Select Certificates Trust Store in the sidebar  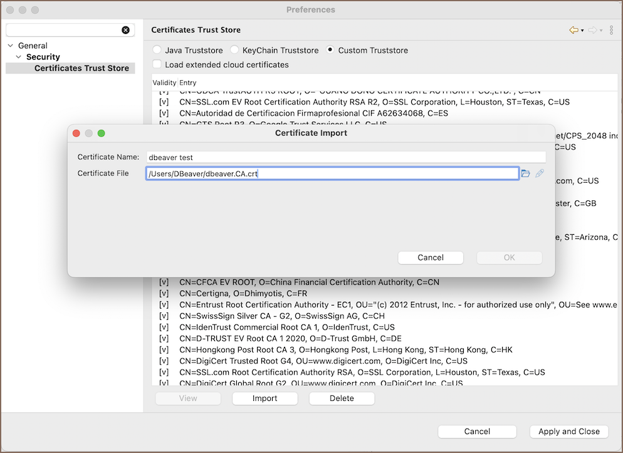(x=81, y=68)
